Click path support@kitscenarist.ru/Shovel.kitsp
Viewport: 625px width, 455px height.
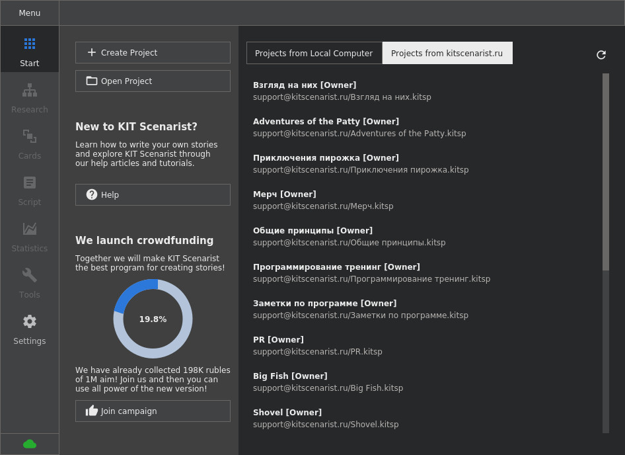[x=326, y=425]
